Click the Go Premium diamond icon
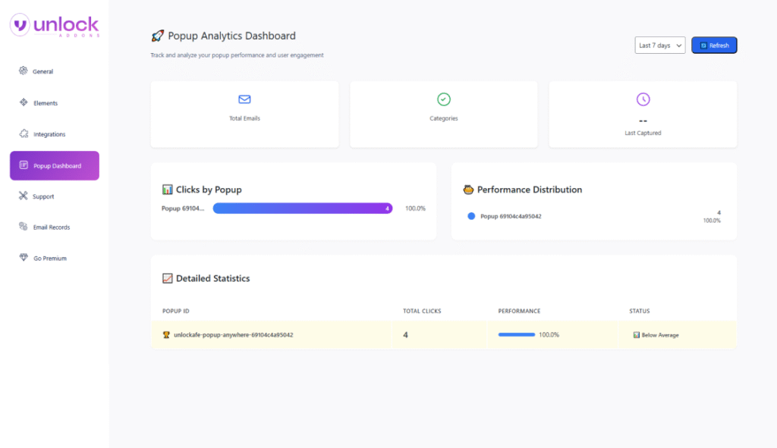The width and height of the screenshot is (777, 448). coord(24,258)
